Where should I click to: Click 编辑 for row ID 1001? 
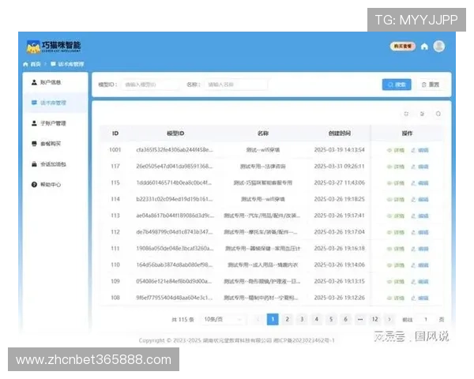[x=420, y=150]
